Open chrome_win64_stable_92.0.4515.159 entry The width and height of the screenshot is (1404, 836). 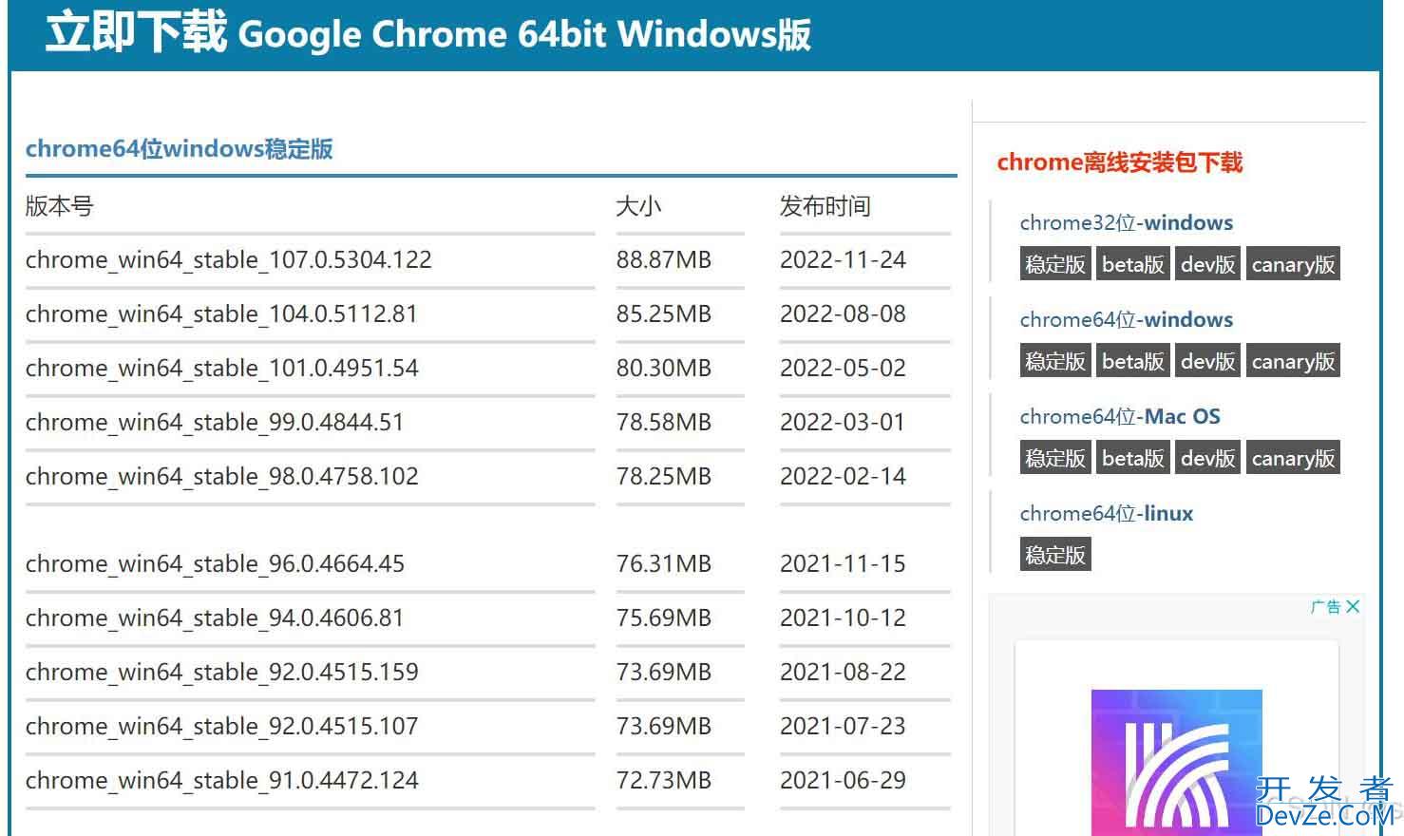click(222, 672)
